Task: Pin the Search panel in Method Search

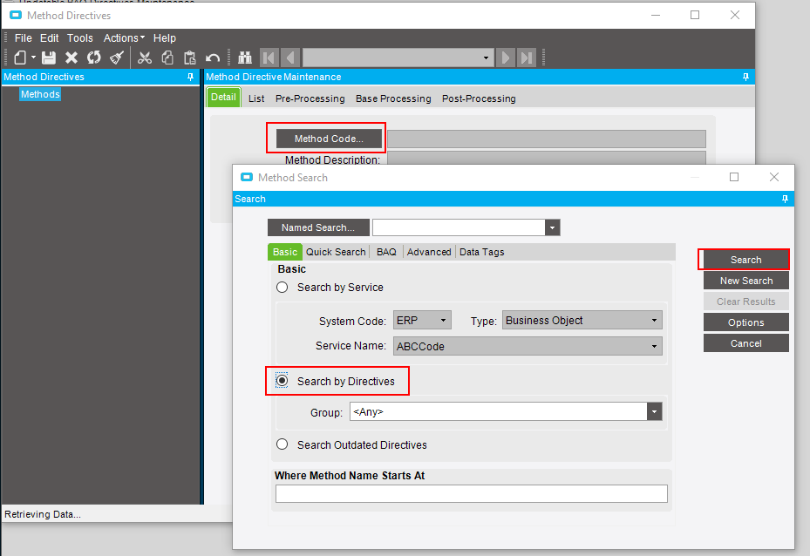Action: tap(786, 199)
